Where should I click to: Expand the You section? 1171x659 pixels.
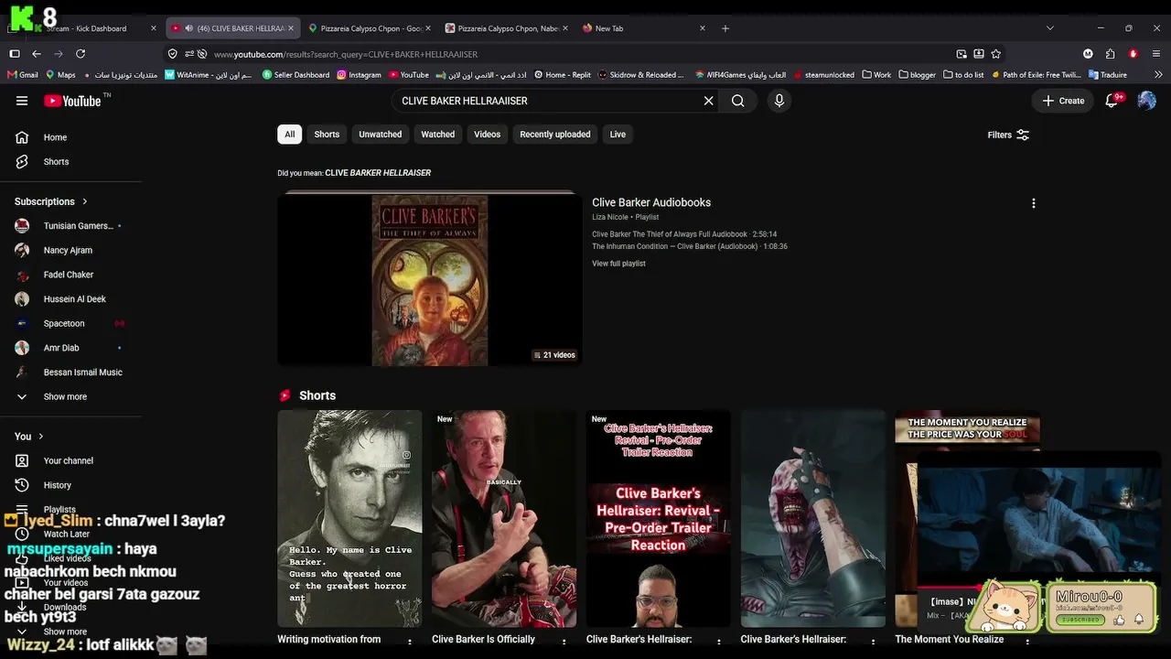click(x=29, y=437)
